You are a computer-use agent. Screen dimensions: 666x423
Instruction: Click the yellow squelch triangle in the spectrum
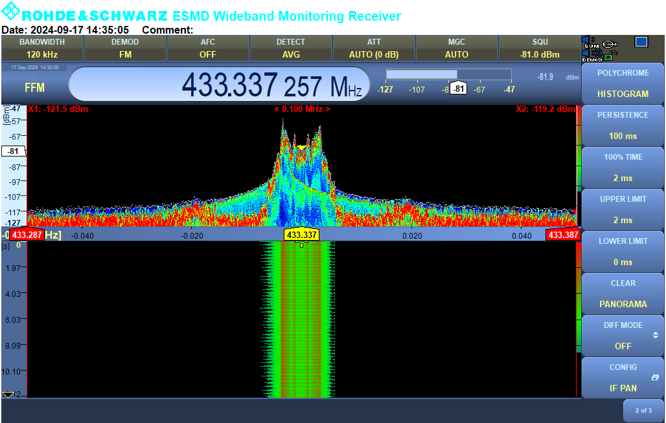tap(301, 147)
